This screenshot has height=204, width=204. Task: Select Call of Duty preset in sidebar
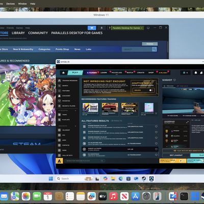tap(65, 156)
